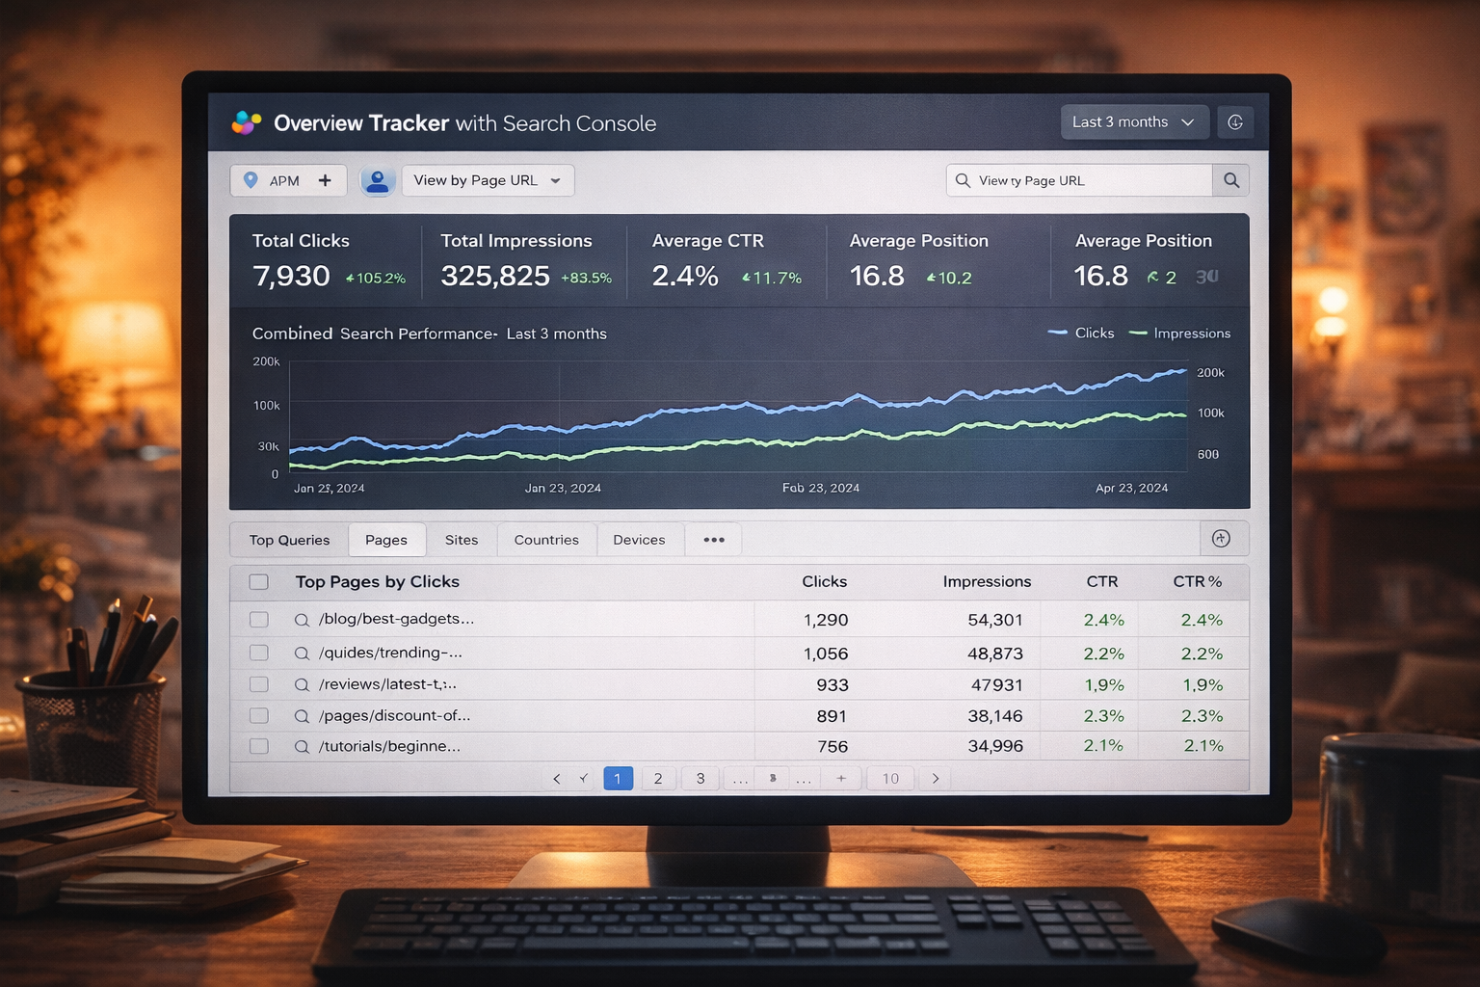
Task: Expand the View by Page URL dropdown
Action: [x=488, y=180]
